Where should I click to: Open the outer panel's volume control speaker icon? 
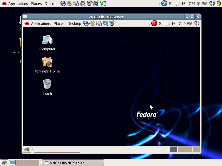point(212,3)
